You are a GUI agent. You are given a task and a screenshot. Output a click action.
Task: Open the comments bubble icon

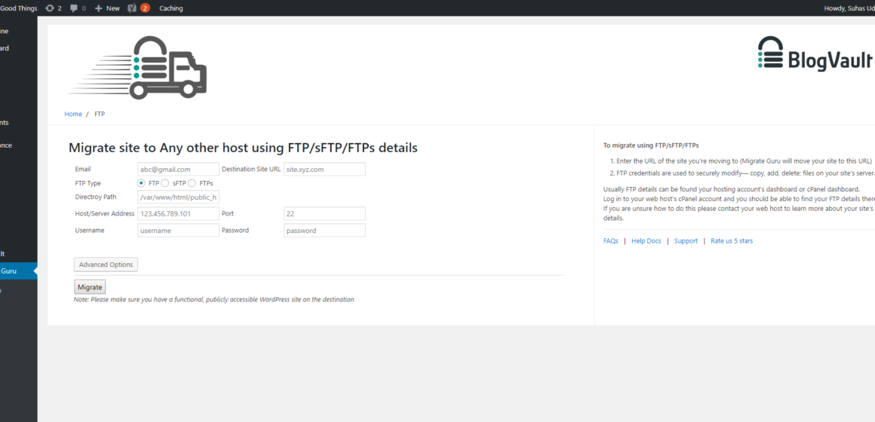[74, 8]
